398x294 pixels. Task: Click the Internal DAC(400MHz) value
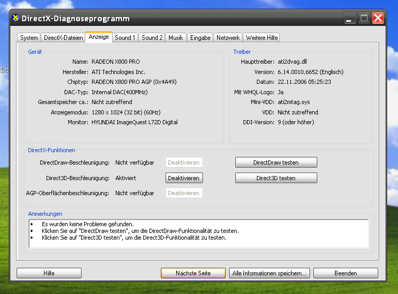point(119,92)
